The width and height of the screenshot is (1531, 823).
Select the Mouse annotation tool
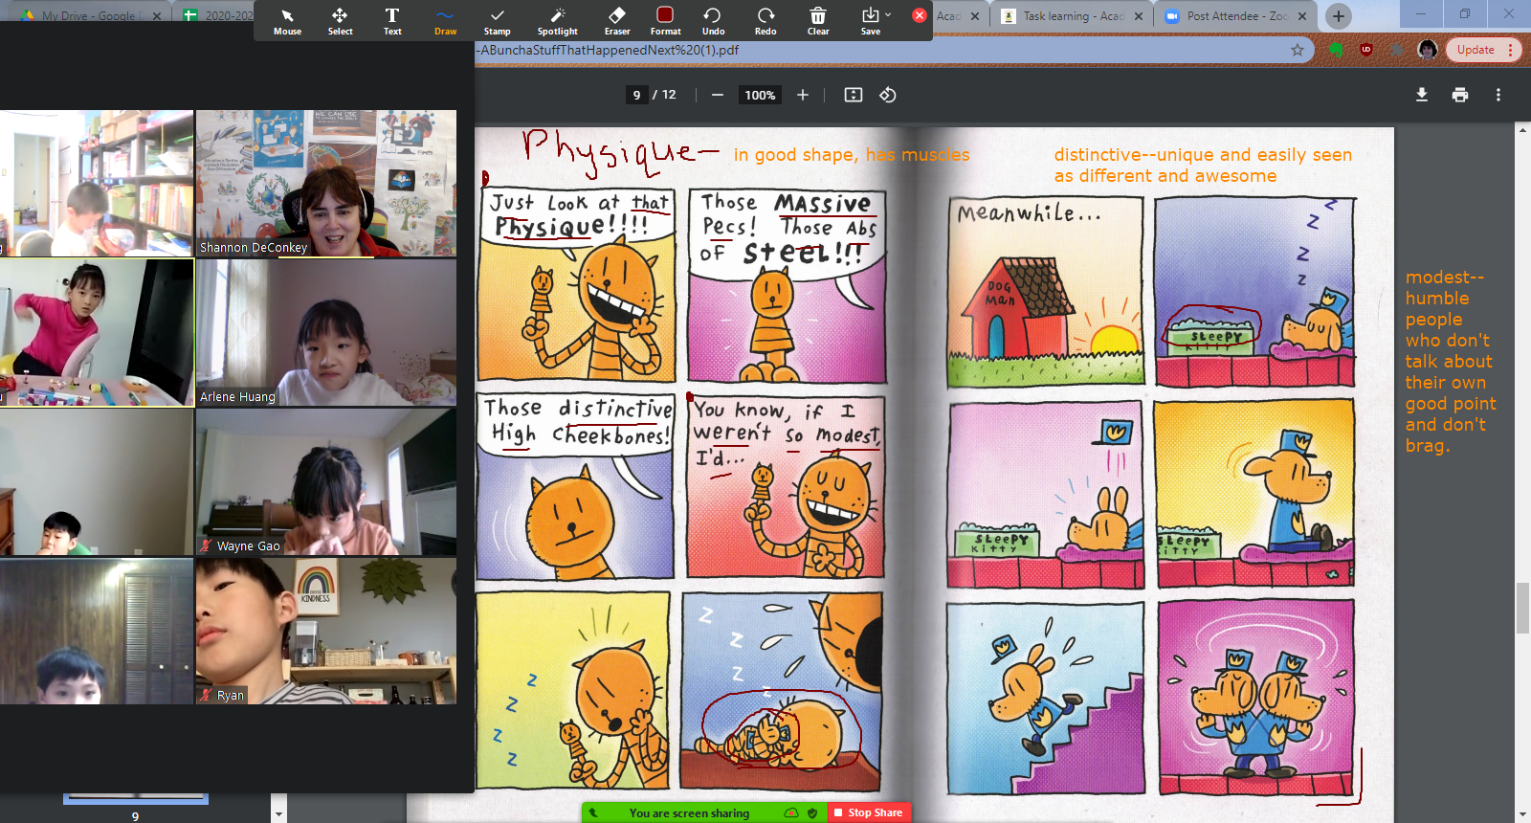coord(287,21)
